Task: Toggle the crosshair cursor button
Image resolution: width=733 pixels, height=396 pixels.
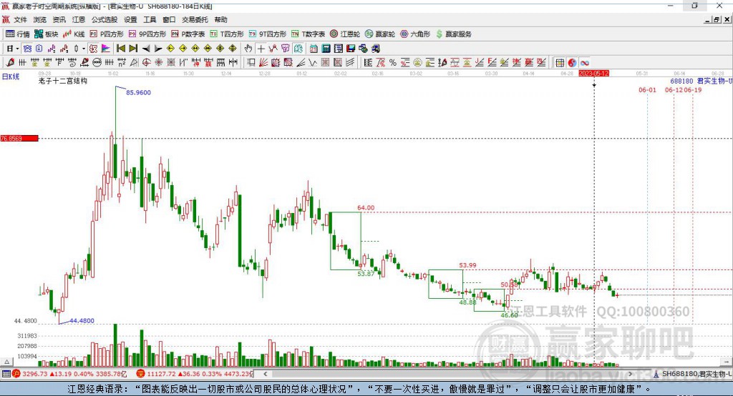Action: [x=261, y=48]
